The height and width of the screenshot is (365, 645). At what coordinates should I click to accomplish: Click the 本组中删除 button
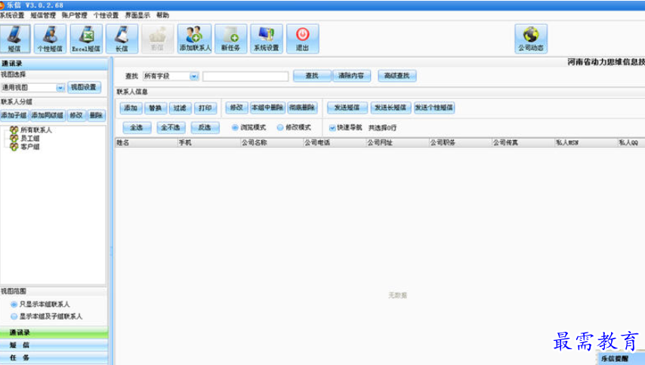[x=268, y=108]
